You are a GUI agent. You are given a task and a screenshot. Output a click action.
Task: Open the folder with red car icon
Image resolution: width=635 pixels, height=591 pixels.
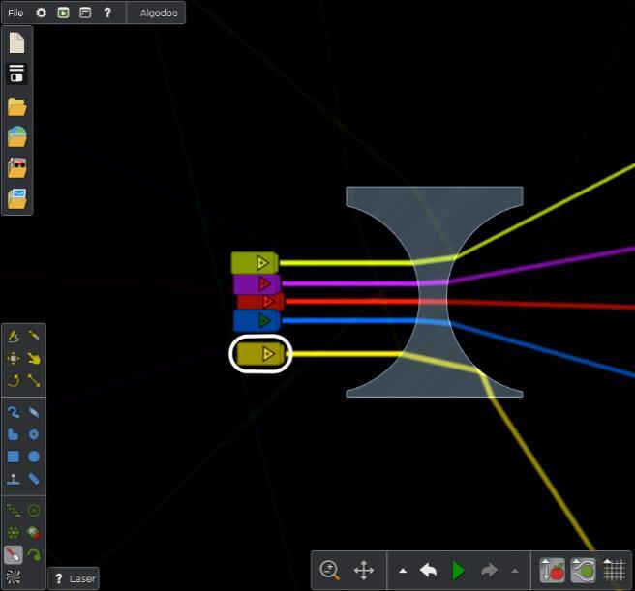17,167
